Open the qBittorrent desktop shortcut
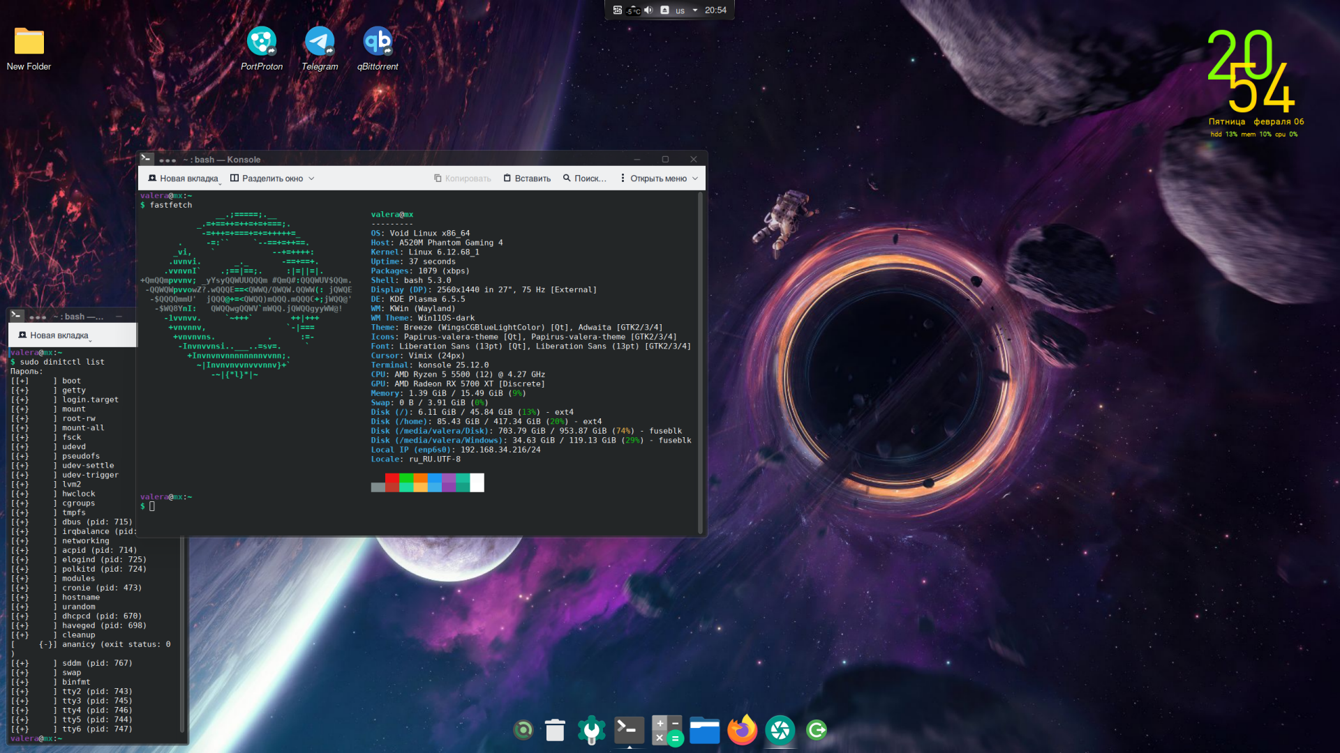1340x753 pixels. click(x=378, y=42)
